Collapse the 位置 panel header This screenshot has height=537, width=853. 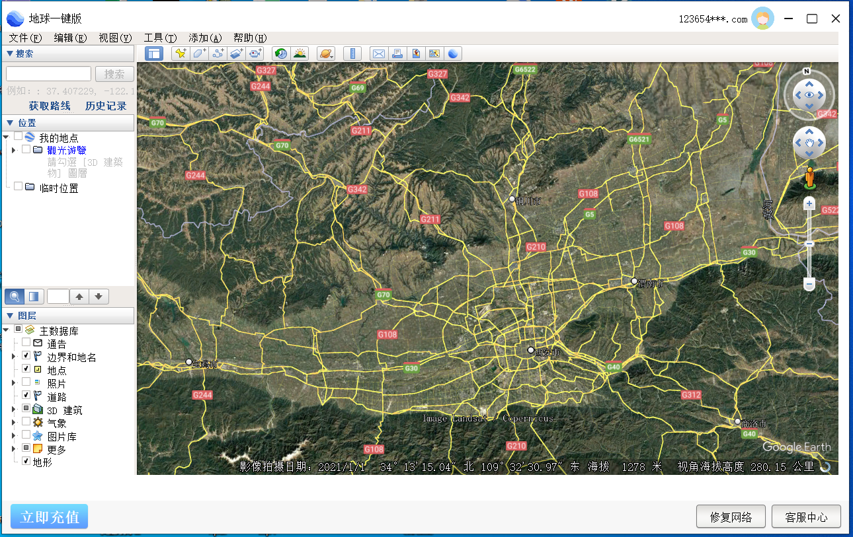pos(68,123)
